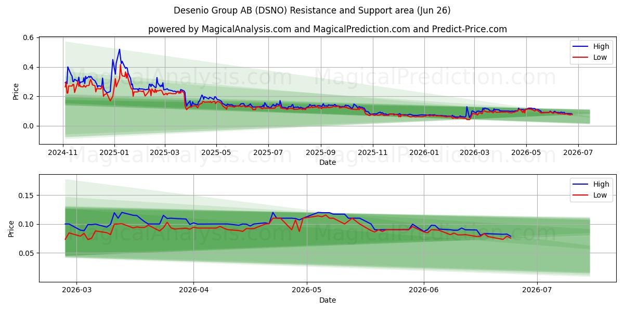Click the '2026-01' date tick on top chart
The width and height of the screenshot is (624, 312).
click(x=424, y=153)
